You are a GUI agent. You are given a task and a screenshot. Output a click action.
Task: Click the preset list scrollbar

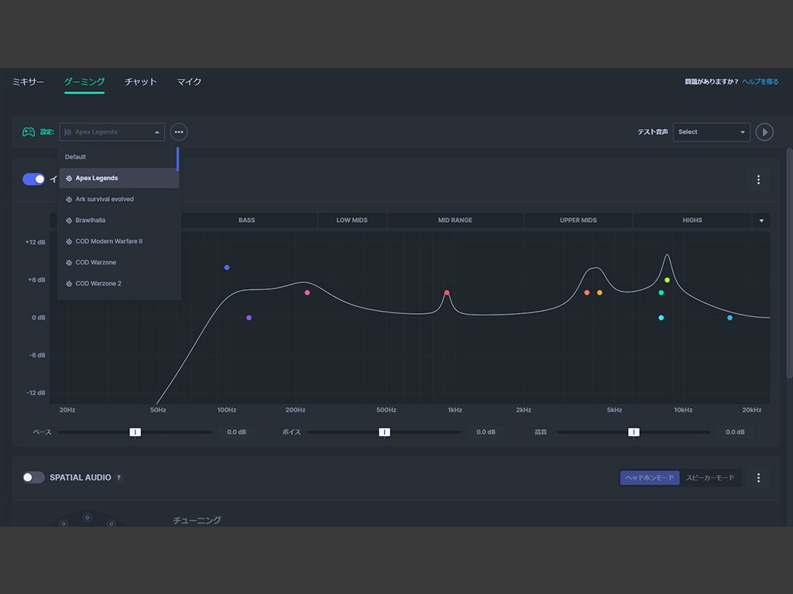177,159
